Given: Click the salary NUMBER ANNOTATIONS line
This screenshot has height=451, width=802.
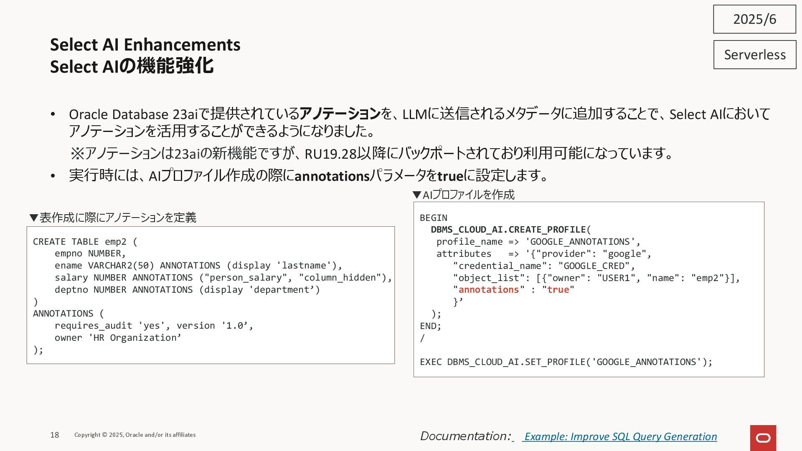Looking at the screenshot, I should pyautogui.click(x=223, y=278).
